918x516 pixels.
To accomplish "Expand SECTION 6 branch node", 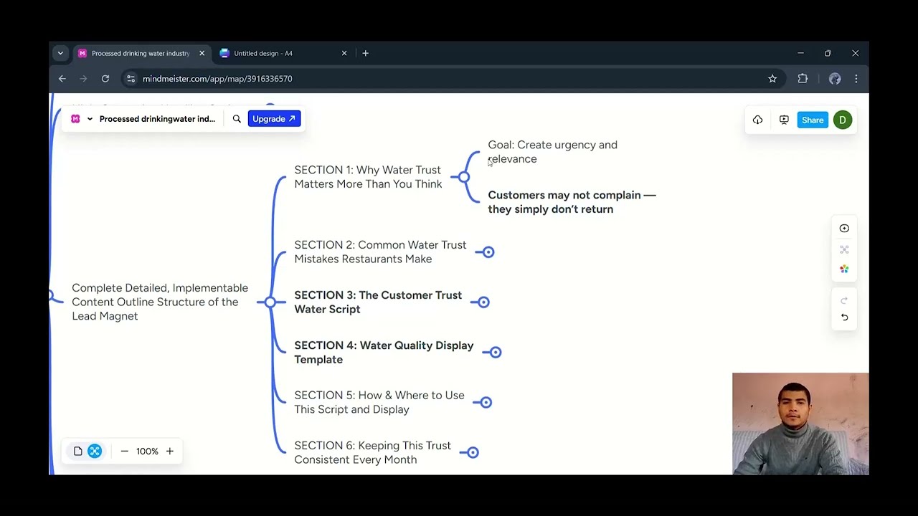I will tap(473, 452).
